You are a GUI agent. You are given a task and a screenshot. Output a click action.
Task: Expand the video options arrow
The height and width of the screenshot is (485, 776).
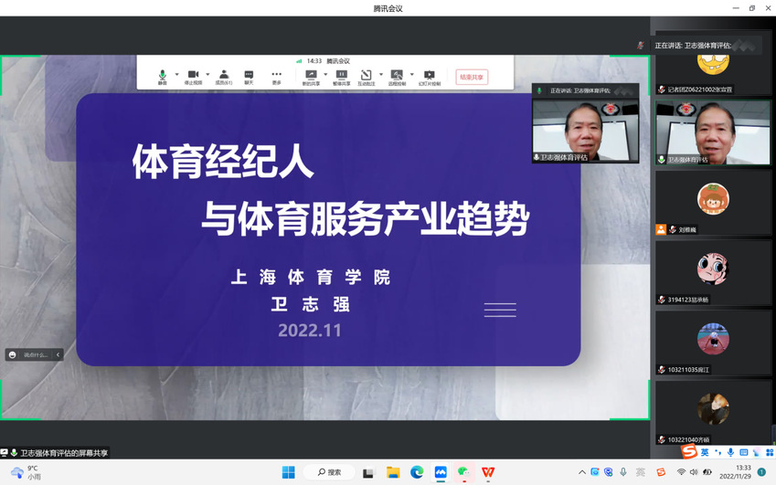pyautogui.click(x=207, y=75)
